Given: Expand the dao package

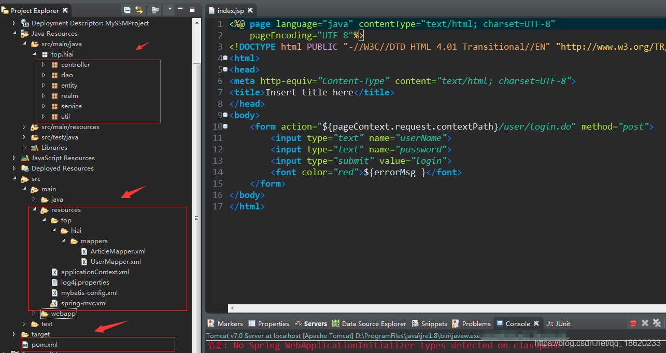Looking at the screenshot, I should click(44, 75).
